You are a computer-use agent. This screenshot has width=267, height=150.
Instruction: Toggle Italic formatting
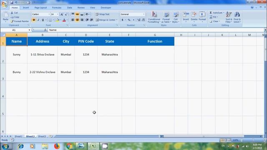38,20
